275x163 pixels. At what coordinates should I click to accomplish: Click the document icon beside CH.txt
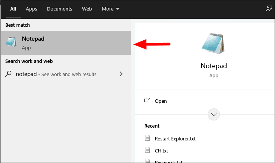tap(147, 150)
